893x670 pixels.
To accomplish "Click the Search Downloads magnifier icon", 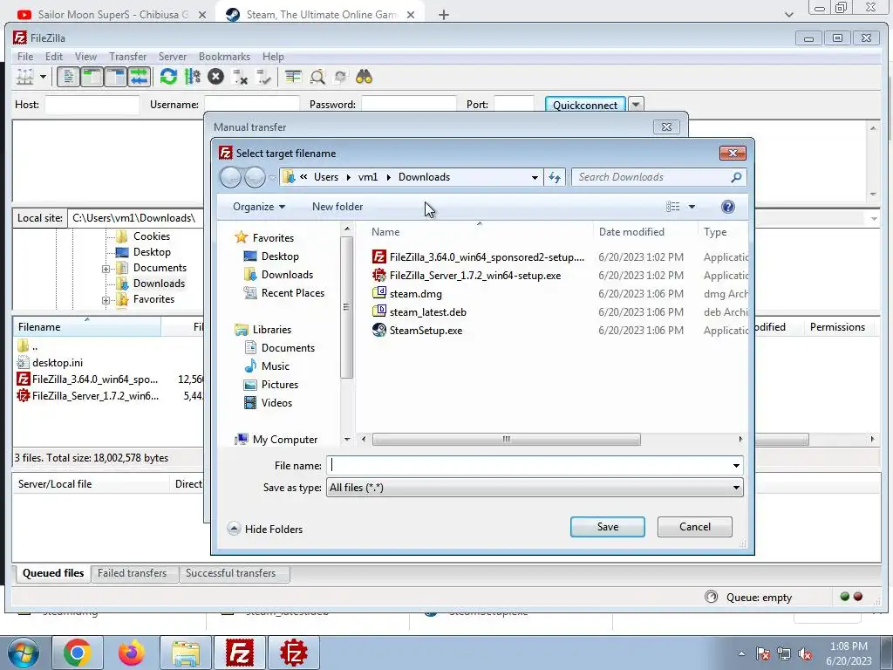I will point(736,177).
